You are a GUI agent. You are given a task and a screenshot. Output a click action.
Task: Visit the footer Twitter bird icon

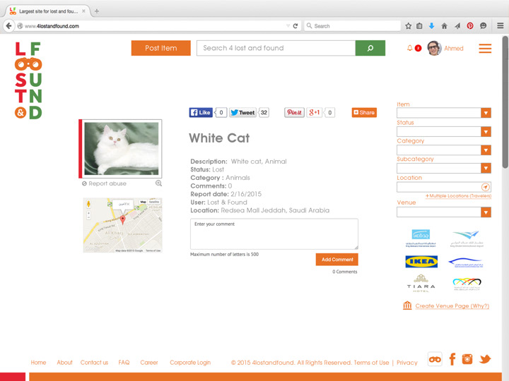pos(485,359)
